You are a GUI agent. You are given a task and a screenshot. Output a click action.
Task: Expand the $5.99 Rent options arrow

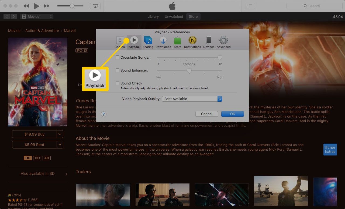[x=60, y=144]
